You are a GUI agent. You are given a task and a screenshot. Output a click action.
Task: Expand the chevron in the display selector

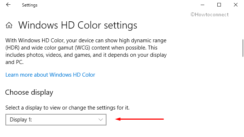[x=101, y=120]
